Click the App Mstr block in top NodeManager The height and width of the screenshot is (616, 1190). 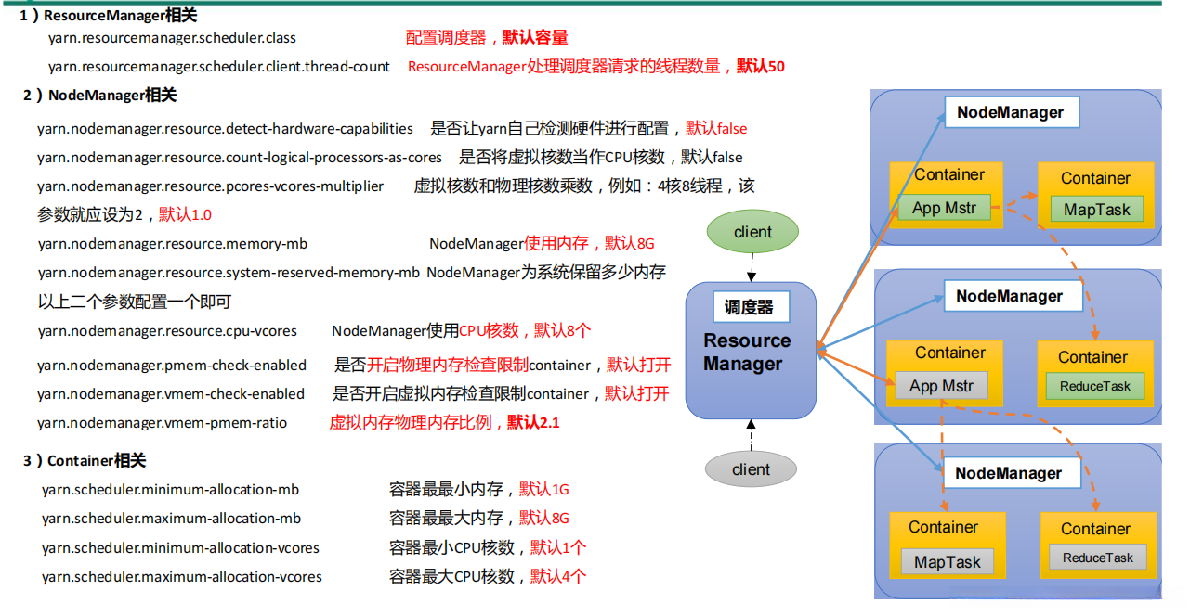click(945, 208)
